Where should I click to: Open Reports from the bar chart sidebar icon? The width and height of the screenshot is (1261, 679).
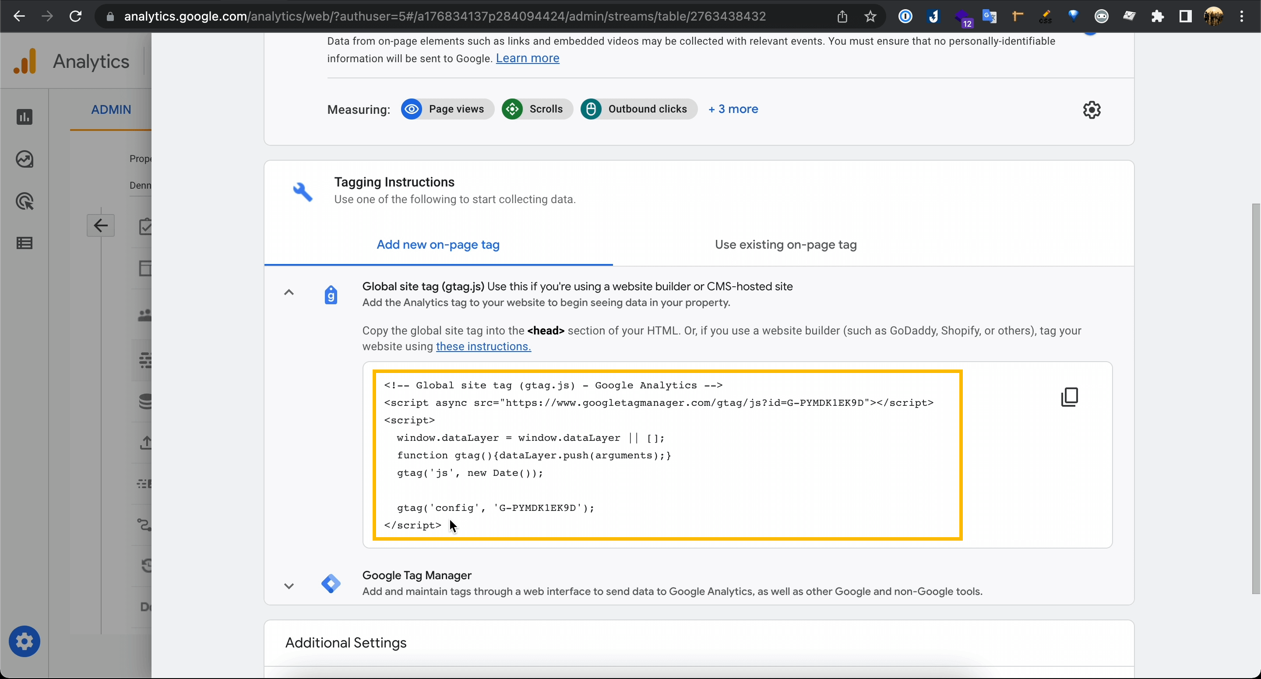tap(25, 117)
